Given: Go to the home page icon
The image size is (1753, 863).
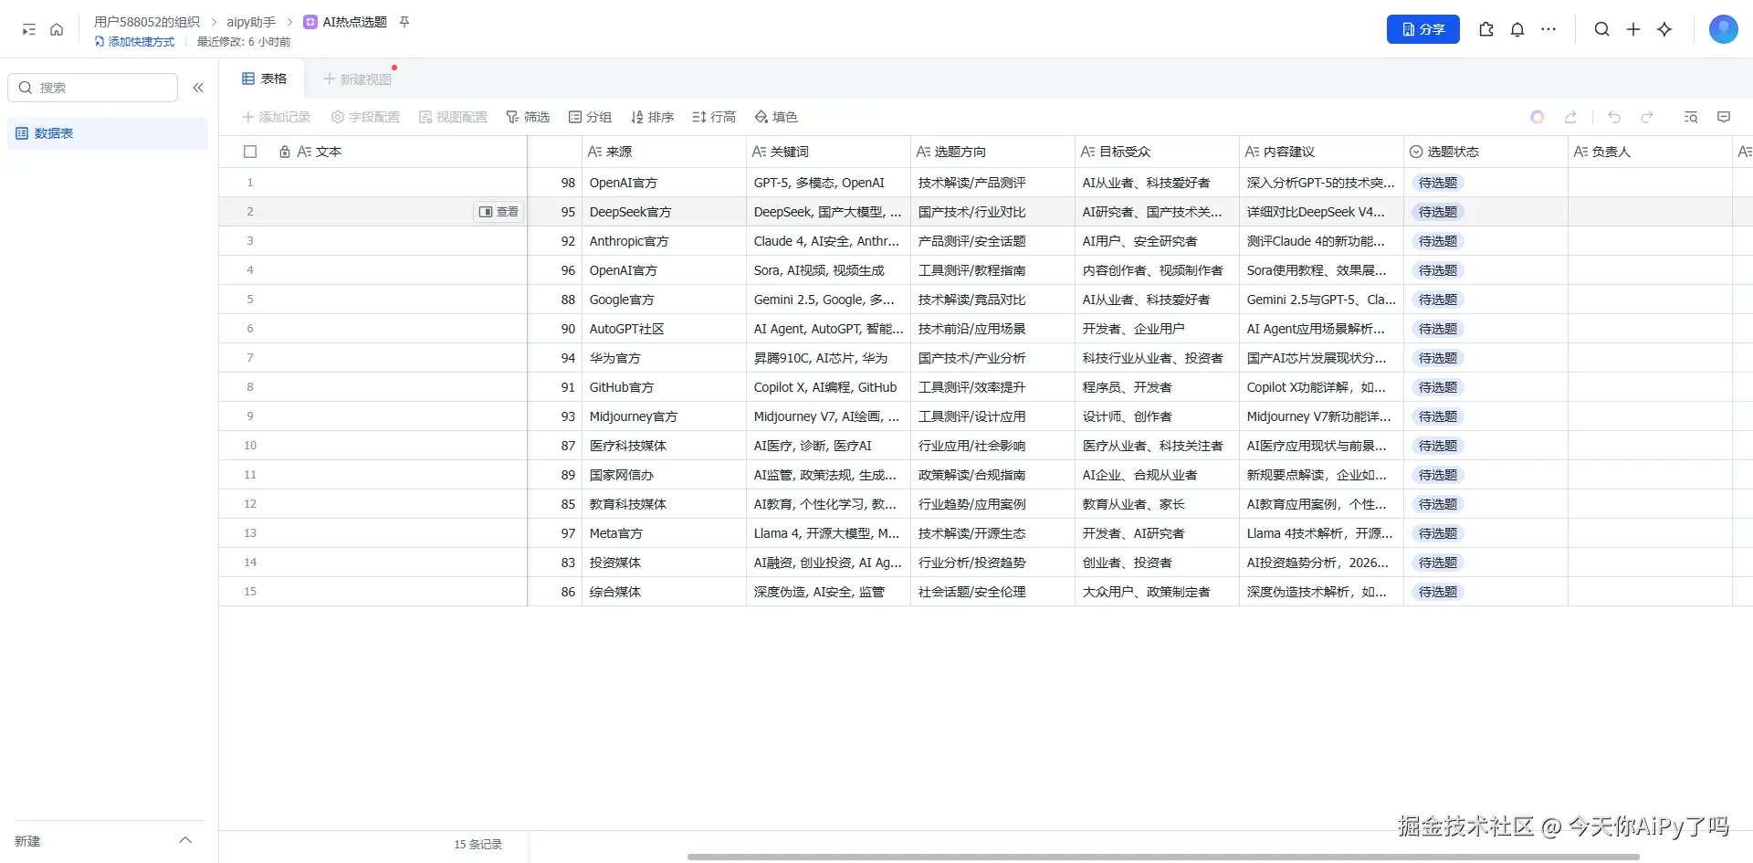Looking at the screenshot, I should [57, 29].
